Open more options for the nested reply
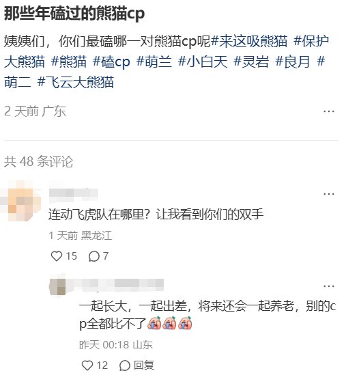The width and height of the screenshot is (346, 386). (x=329, y=286)
